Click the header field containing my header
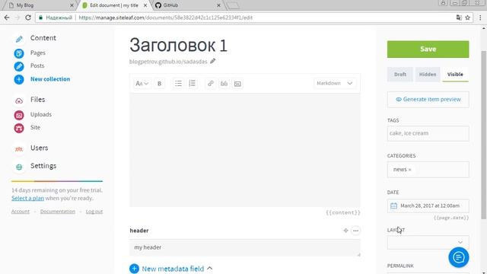Viewport: 487px width, 274px height. [245, 247]
